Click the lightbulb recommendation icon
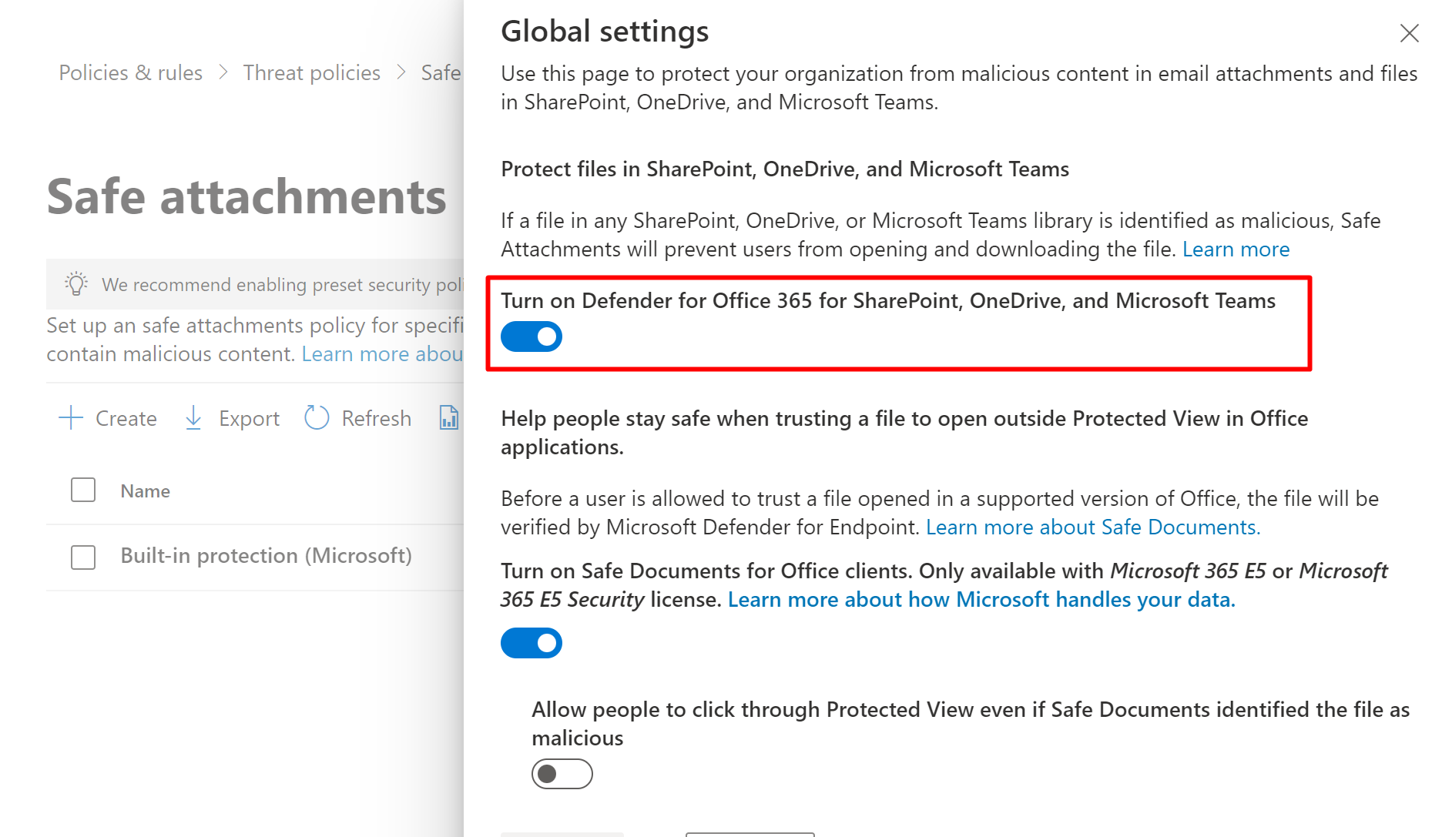This screenshot has width=1442, height=837. [x=76, y=284]
